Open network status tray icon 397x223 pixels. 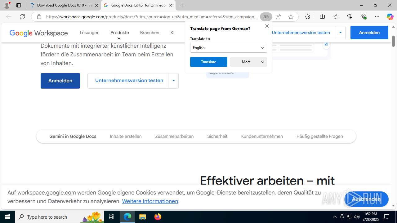350,217
